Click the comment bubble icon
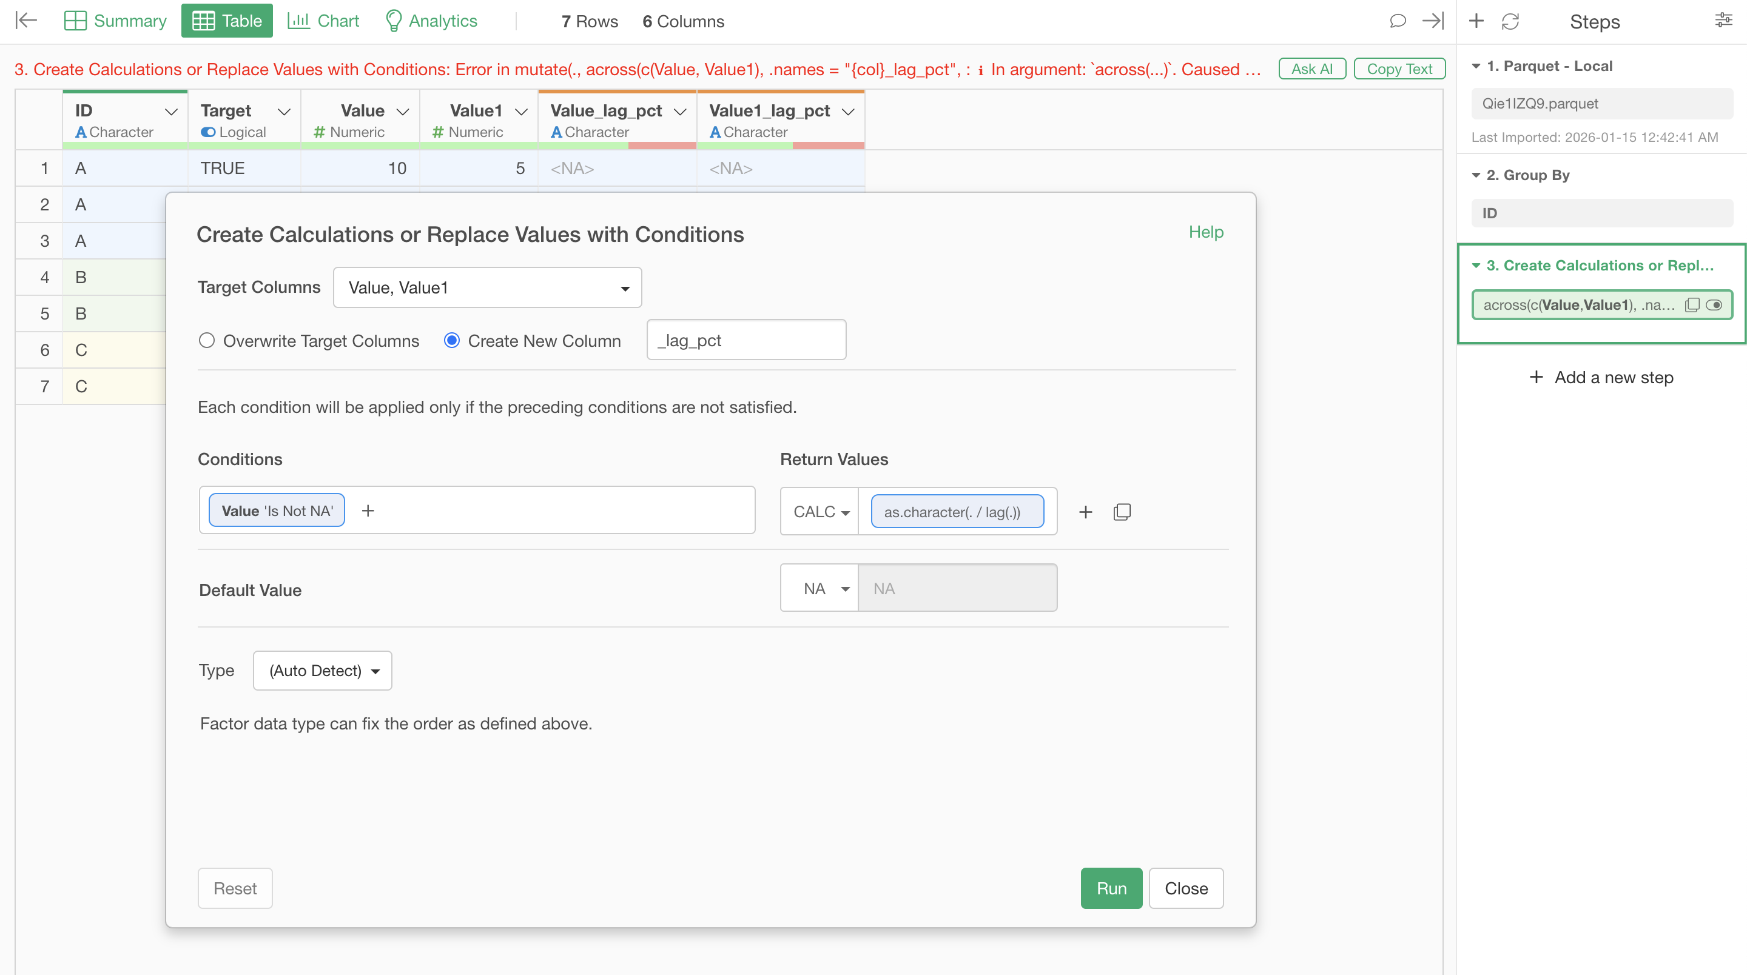Image resolution: width=1747 pixels, height=975 pixels. 1397,21
